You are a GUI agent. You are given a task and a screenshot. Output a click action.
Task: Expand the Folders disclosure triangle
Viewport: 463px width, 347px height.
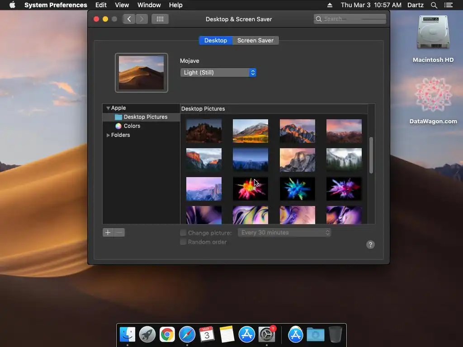tap(108, 135)
